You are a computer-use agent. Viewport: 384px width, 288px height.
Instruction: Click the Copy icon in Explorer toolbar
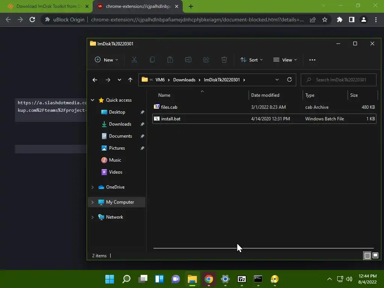click(152, 60)
